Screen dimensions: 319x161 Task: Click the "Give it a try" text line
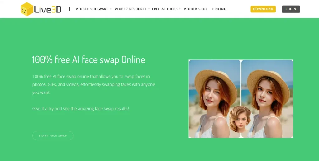pyautogui.click(x=81, y=109)
